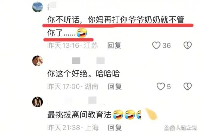Reply to the Shanghai comment using 回复
The image size is (201, 135).
115,128
